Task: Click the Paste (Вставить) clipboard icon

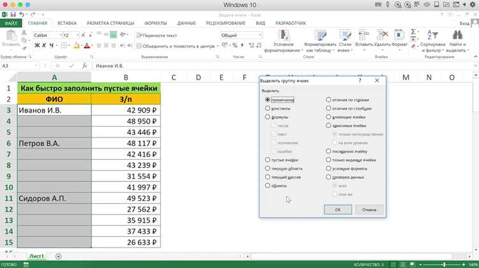Action: [x=11, y=36]
